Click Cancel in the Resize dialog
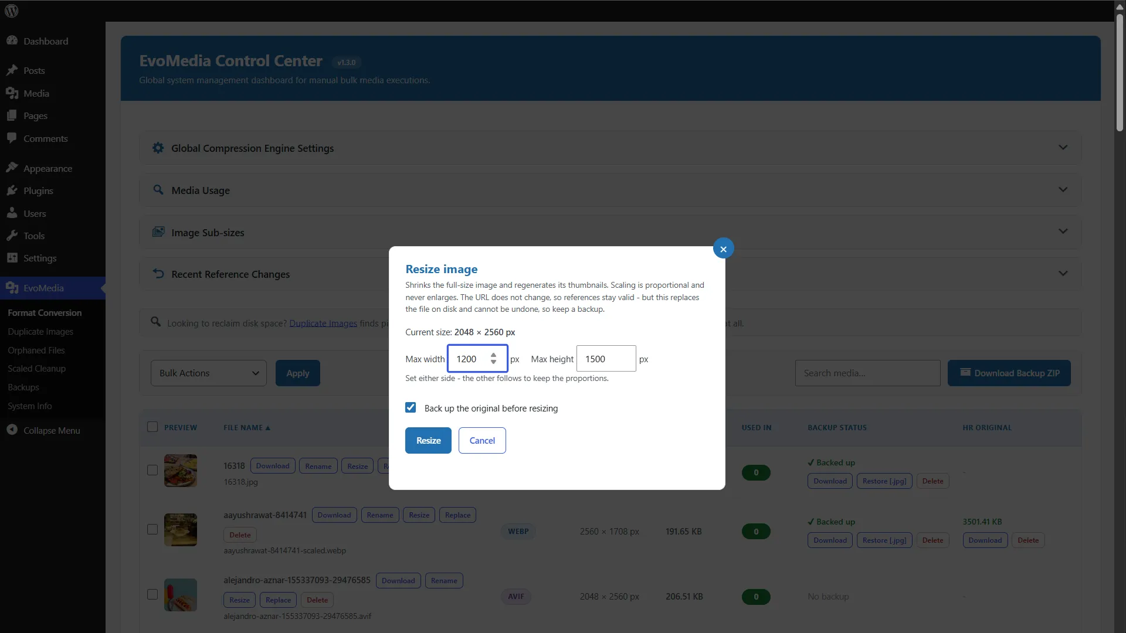 tap(482, 441)
